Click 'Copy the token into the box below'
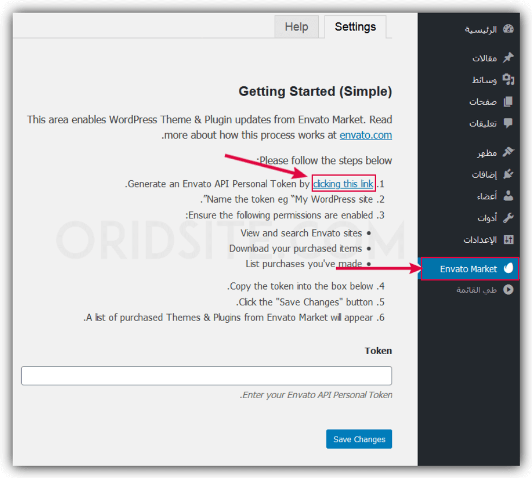532x478 pixels. [x=300, y=286]
